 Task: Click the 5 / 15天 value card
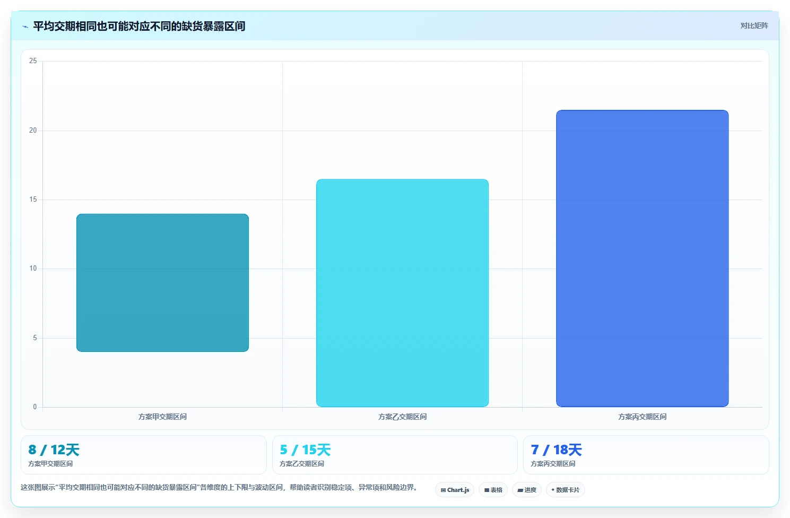pyautogui.click(x=395, y=455)
